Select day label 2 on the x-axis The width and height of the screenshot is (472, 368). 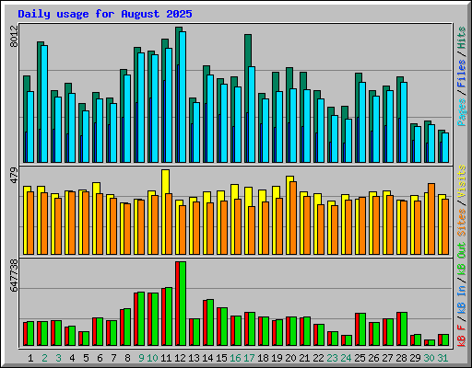coord(44,358)
